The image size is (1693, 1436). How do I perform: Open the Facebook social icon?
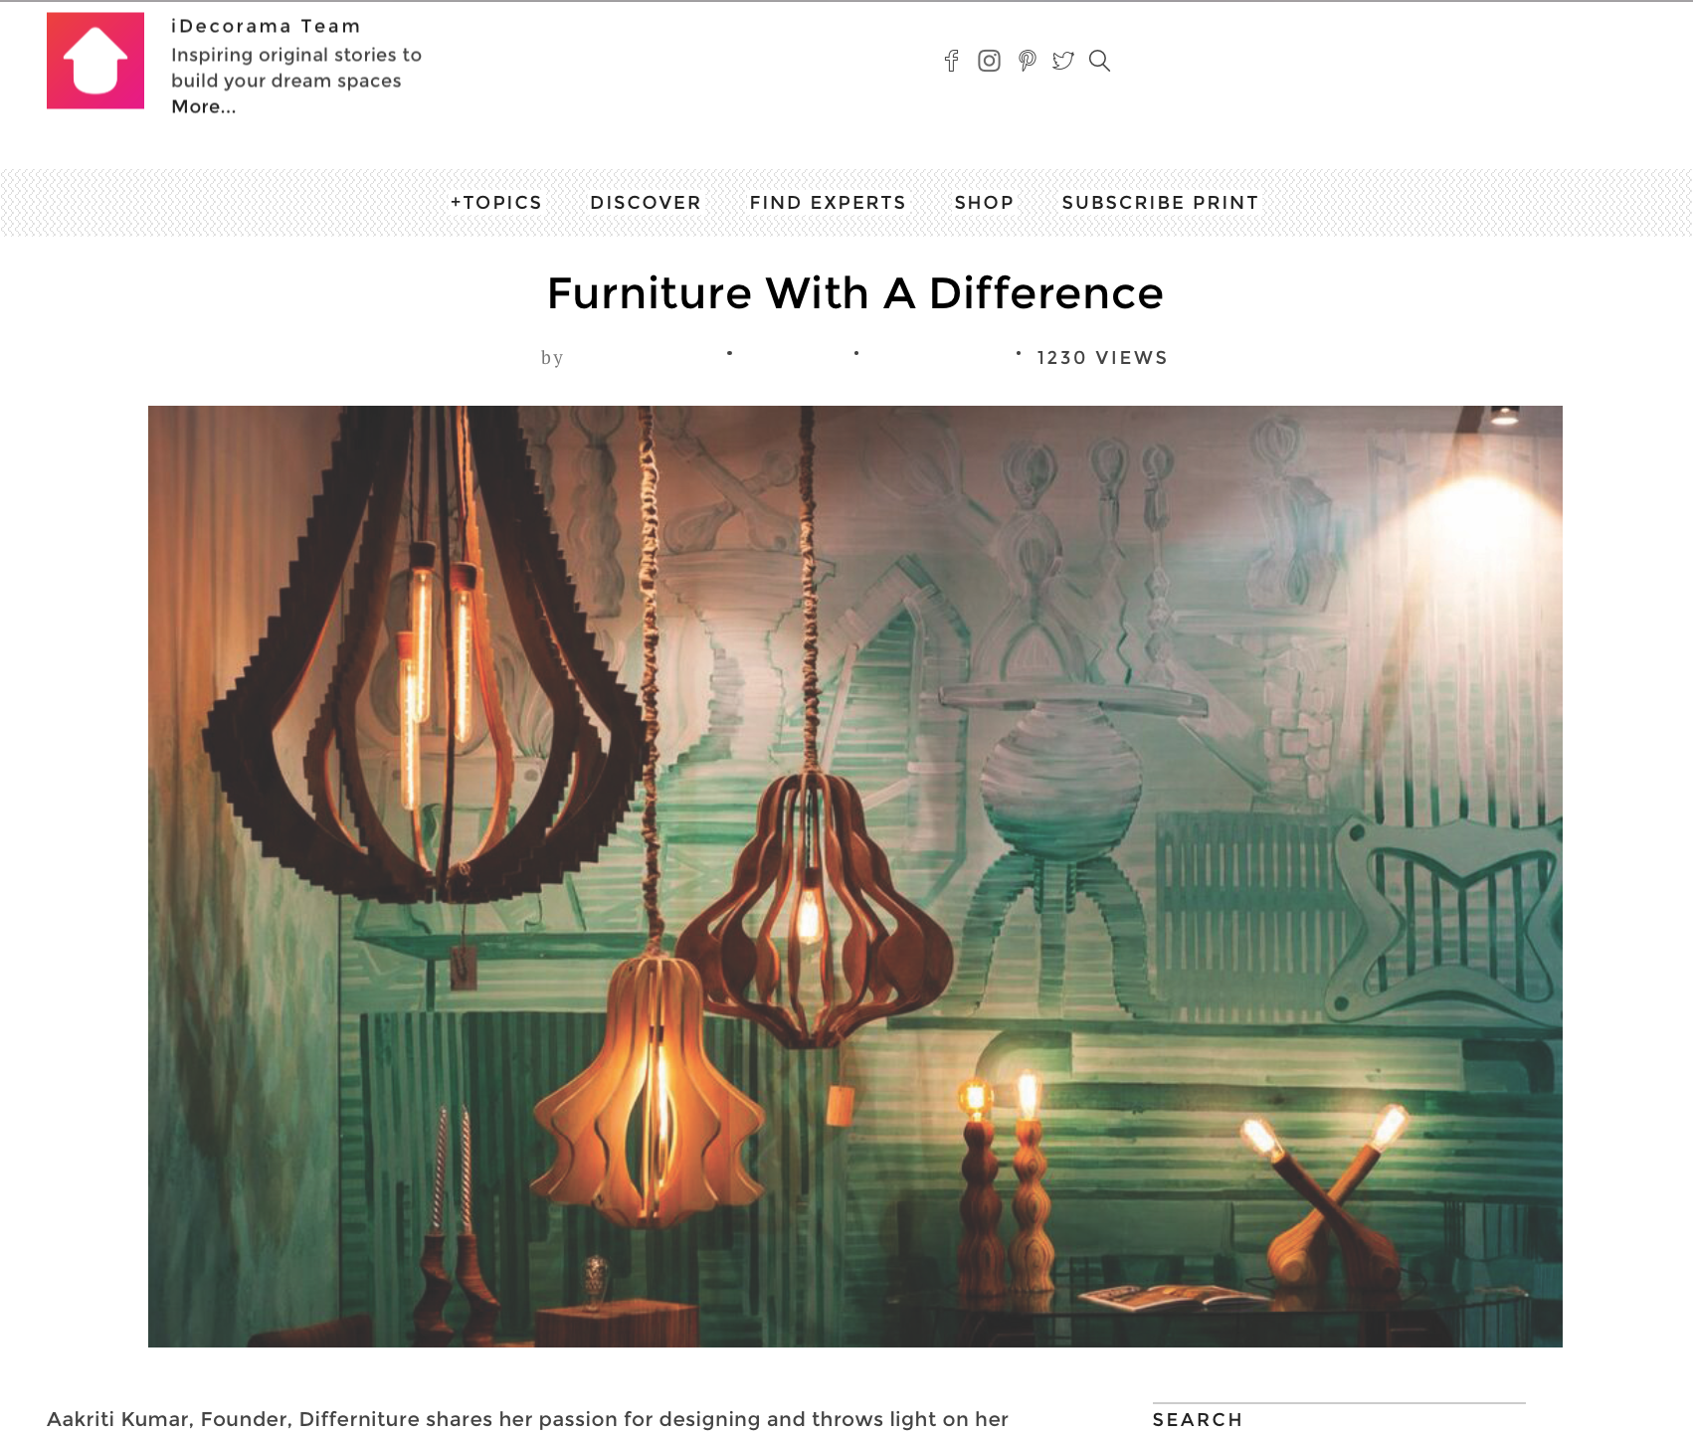[x=951, y=61]
